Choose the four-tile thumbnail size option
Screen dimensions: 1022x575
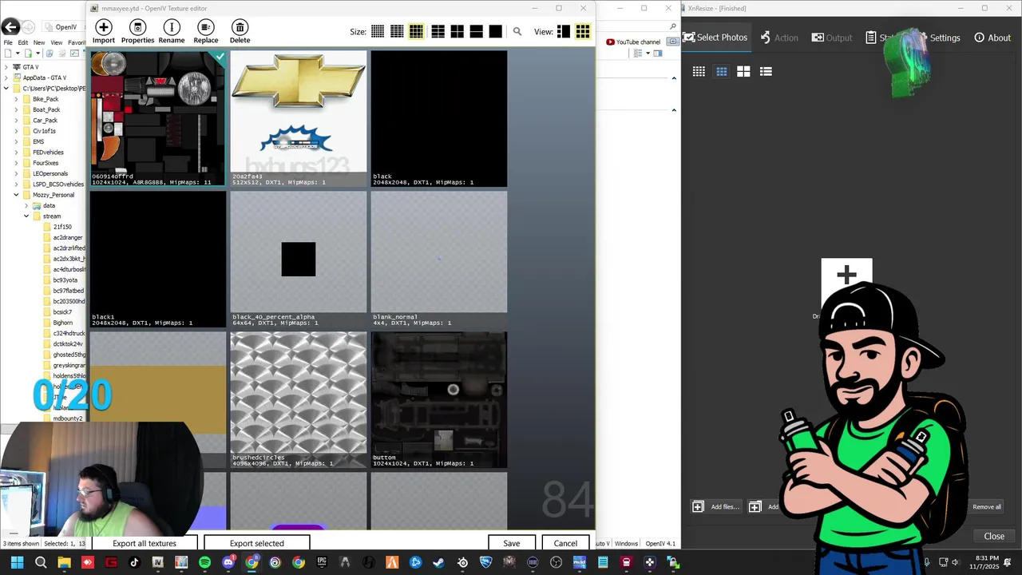pyautogui.click(x=457, y=32)
